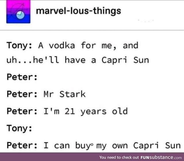This screenshot has height=161, width=184.
Task: Select the text "he'll have a Capri Sun"
Action: [x=91, y=60]
